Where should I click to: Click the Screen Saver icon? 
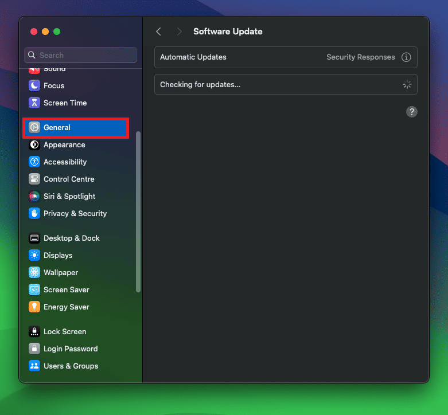tap(34, 289)
